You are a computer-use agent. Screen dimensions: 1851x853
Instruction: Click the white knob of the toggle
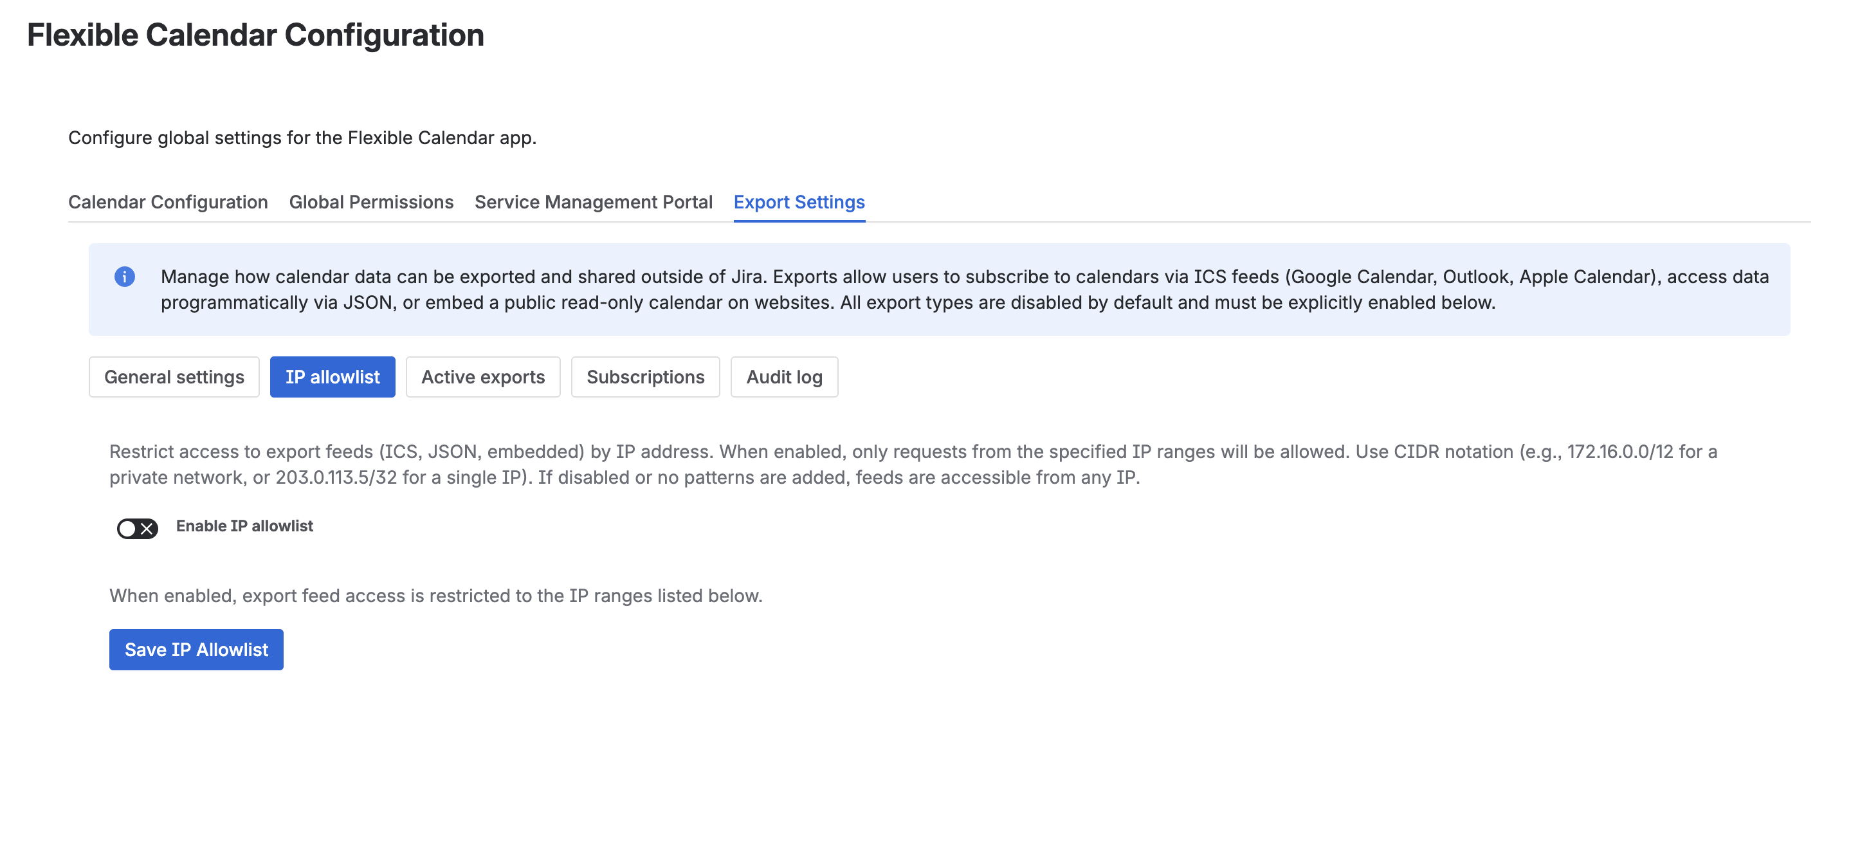click(x=128, y=529)
